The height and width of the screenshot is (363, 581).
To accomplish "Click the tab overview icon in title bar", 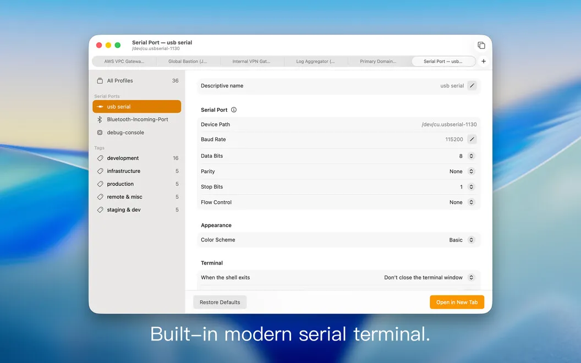I will 481,45.
